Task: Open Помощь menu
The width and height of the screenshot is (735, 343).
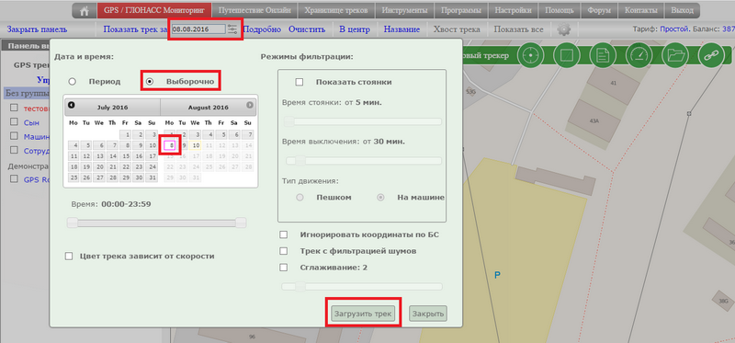Action: pos(560,10)
